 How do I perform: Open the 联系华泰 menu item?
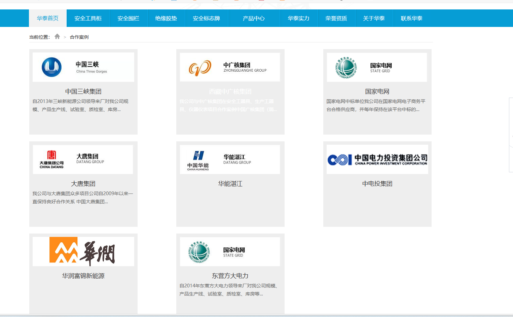point(412,18)
